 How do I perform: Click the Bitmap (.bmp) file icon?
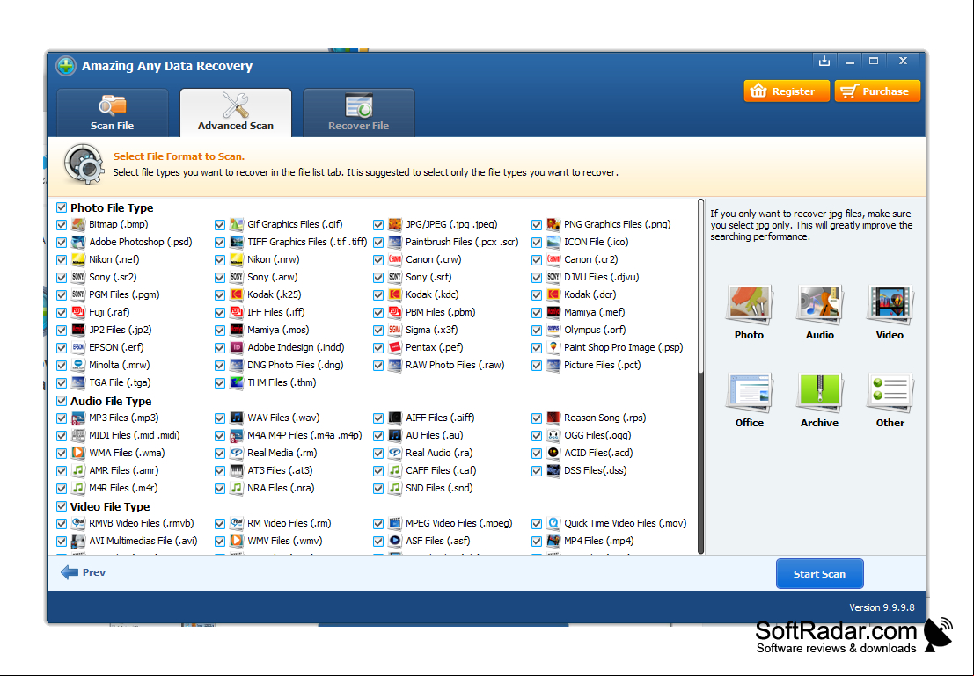pyautogui.click(x=78, y=224)
